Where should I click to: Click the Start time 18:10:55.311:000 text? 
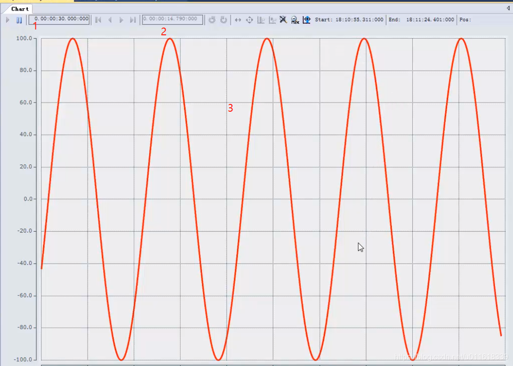click(349, 20)
